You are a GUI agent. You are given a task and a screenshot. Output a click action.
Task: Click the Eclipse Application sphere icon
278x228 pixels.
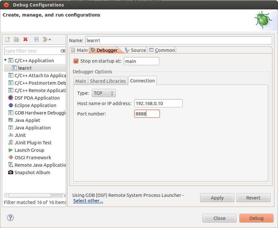point(11,105)
